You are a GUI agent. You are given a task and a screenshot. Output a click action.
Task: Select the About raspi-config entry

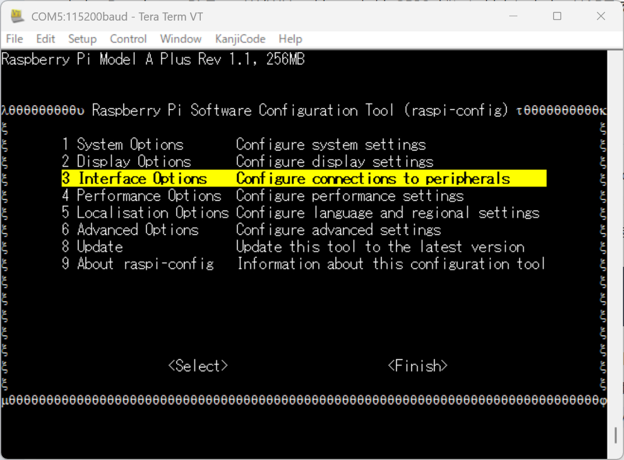coord(137,264)
